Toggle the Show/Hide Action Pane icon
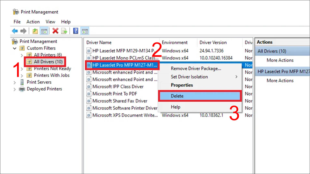This screenshot has height=174, width=310. (x=85, y=31)
